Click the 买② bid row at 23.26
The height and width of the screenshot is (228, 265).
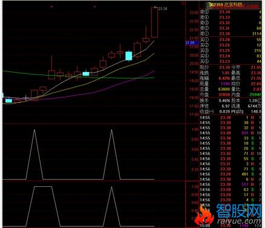point(231,45)
